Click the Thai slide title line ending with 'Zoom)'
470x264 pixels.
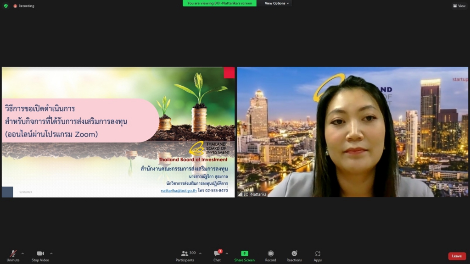tap(51, 134)
